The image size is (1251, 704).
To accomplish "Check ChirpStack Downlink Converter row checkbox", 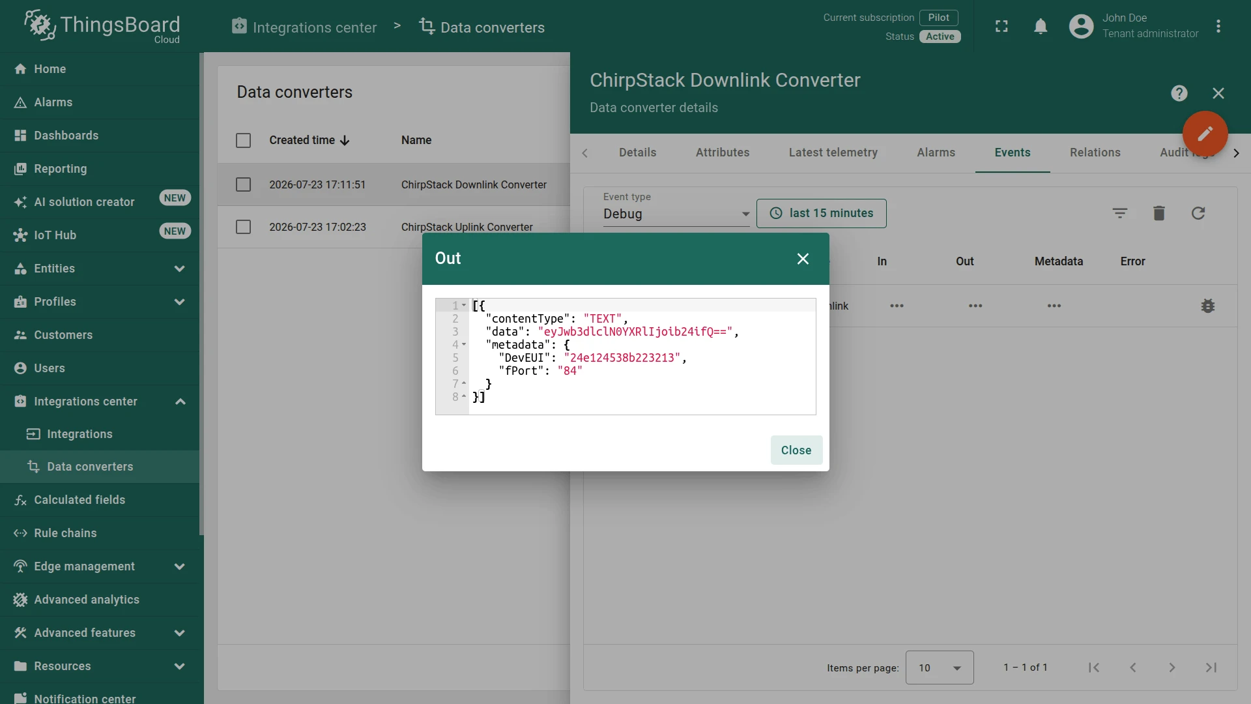I will tap(243, 184).
